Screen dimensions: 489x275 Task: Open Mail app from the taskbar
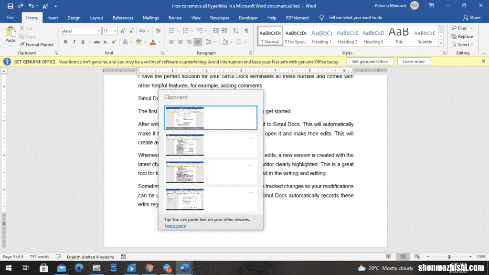(x=62, y=268)
